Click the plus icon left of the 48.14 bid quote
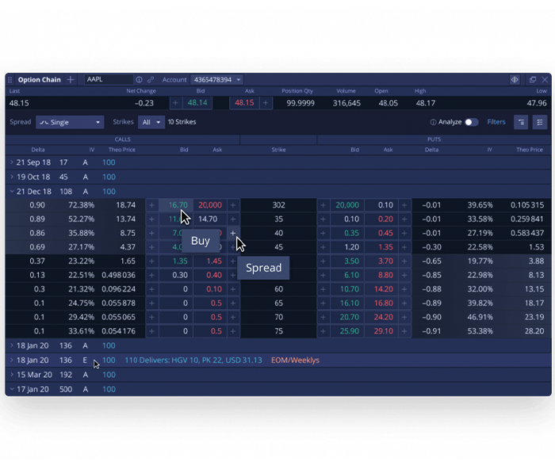555x469 pixels. 175,103
